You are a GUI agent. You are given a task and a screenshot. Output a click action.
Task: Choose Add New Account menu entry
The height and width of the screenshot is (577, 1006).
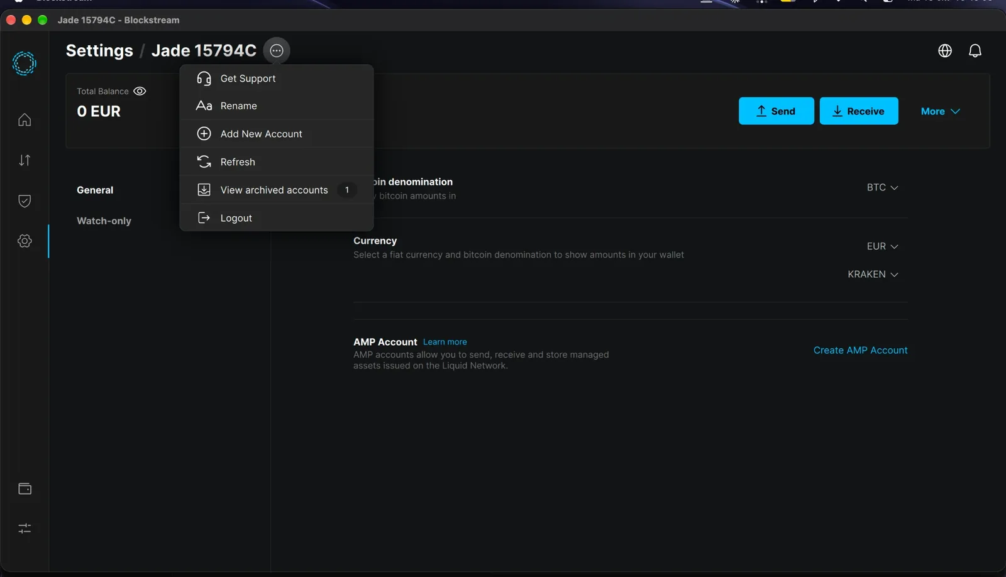click(x=277, y=134)
